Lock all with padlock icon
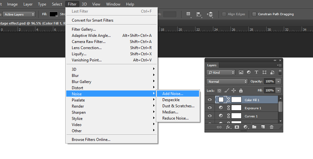 pyautogui.click(x=241, y=90)
